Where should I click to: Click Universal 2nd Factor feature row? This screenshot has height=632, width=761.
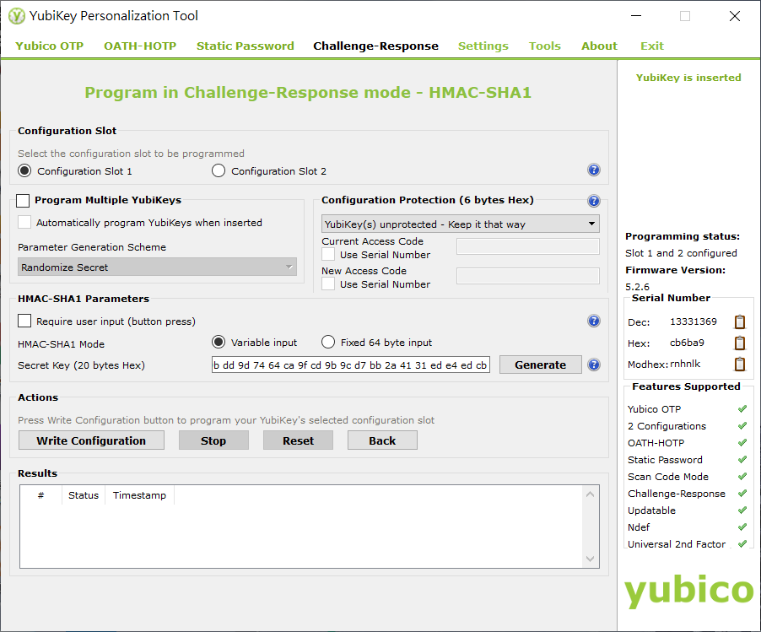tap(687, 544)
